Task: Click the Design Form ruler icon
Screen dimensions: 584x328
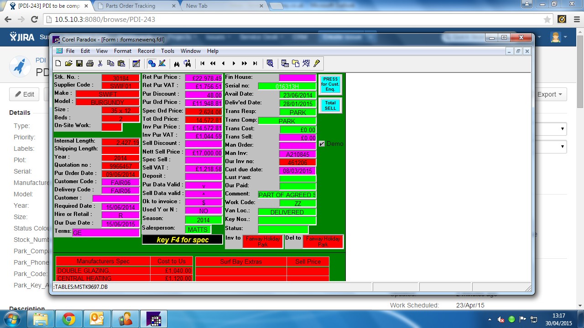Action: [162, 63]
